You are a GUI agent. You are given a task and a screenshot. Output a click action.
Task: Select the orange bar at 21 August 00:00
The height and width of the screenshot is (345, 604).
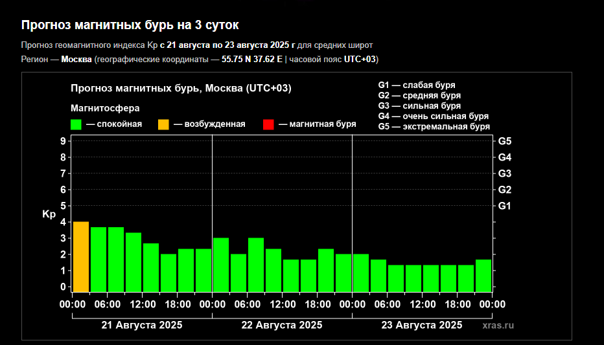81,256
